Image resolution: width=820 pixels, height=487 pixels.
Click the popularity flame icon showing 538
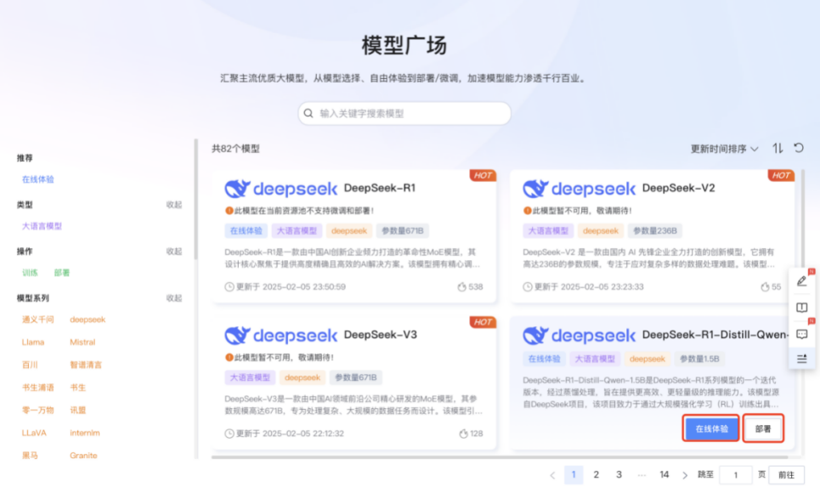click(x=461, y=286)
